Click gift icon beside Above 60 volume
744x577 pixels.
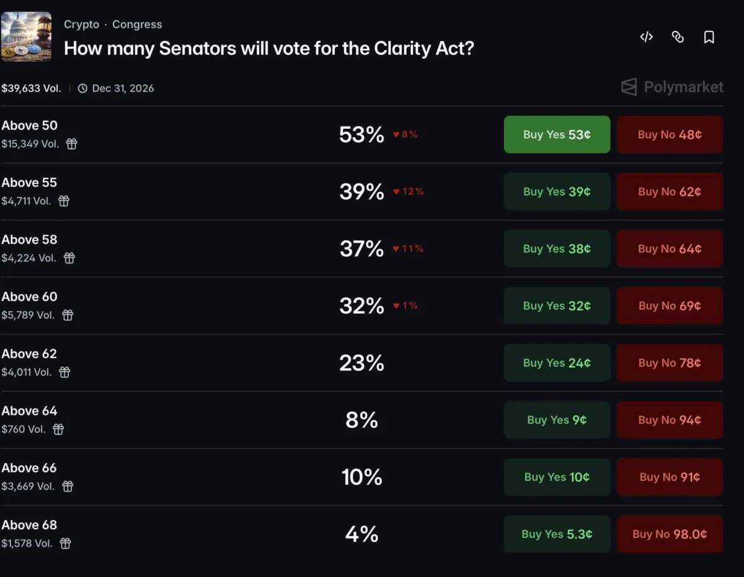pyautogui.click(x=68, y=315)
